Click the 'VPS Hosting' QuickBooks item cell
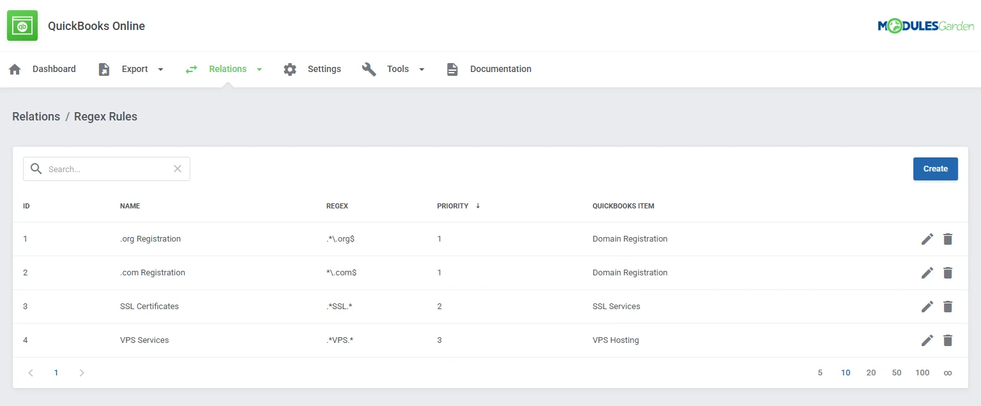Image resolution: width=981 pixels, height=406 pixels. pyautogui.click(x=616, y=340)
